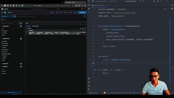Click the Add a field button

pyautogui.click(x=11, y=93)
